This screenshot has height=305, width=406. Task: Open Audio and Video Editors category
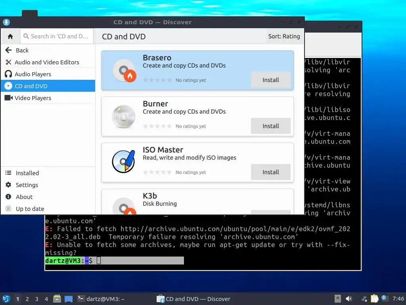[48, 62]
